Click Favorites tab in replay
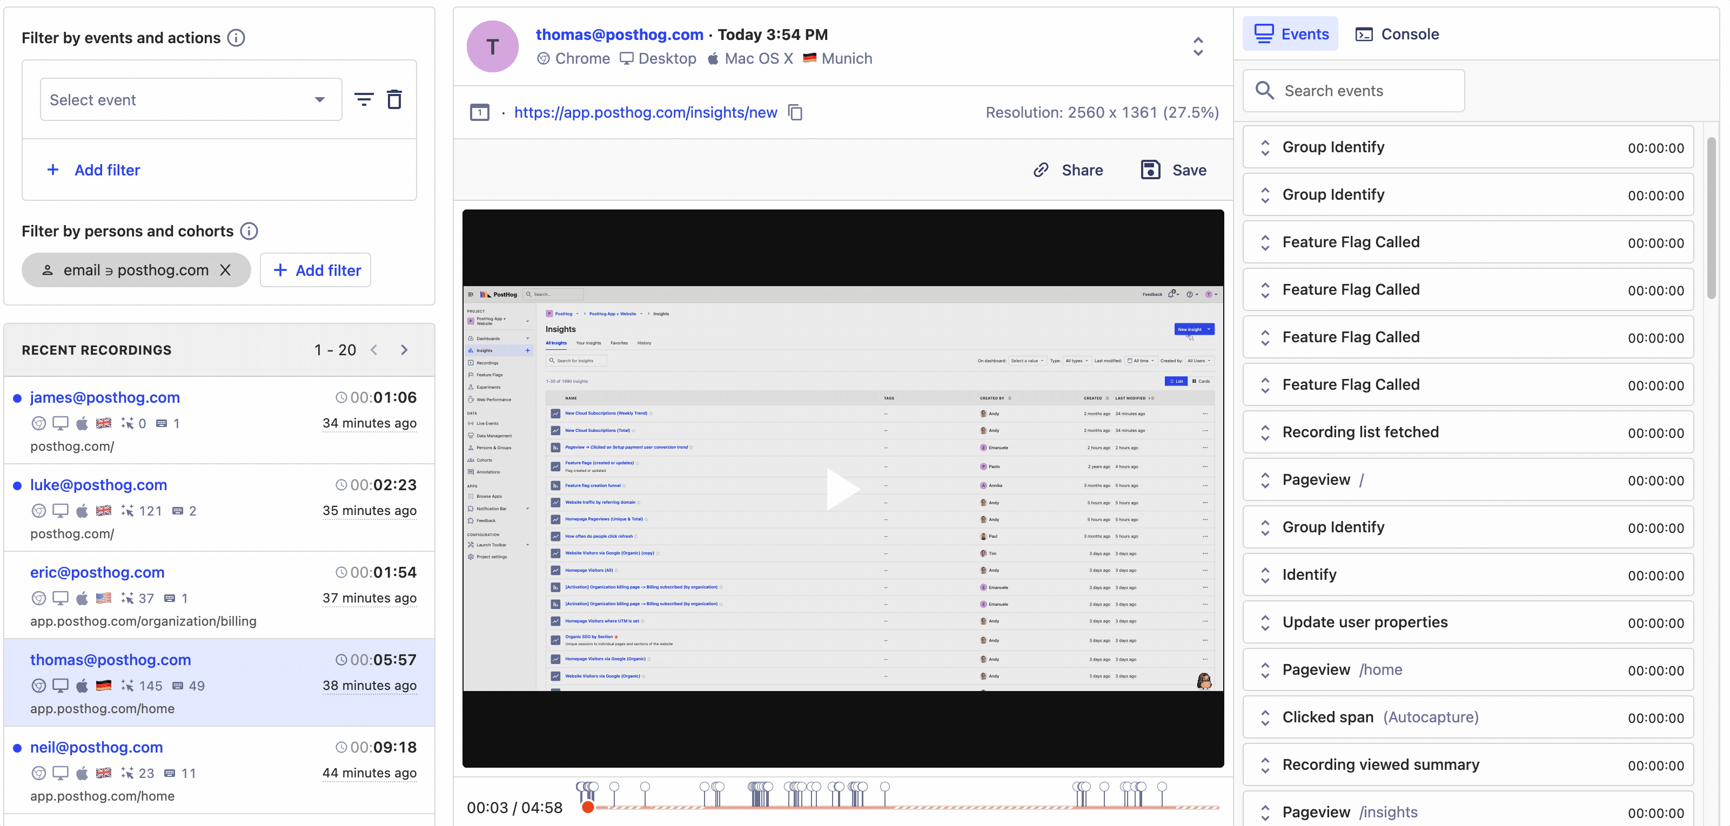The image size is (1730, 826). pyautogui.click(x=619, y=343)
